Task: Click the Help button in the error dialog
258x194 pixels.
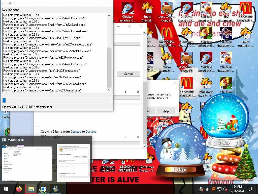Action: pyautogui.click(x=166, y=111)
